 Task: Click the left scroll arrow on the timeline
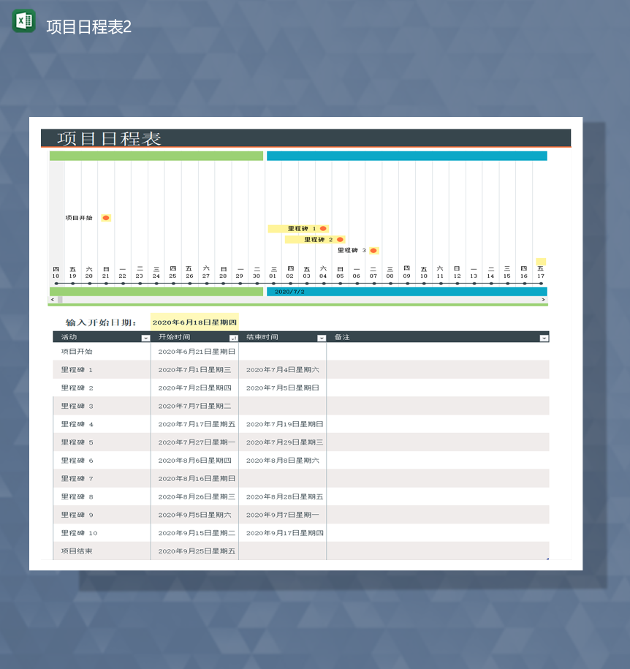click(x=51, y=300)
